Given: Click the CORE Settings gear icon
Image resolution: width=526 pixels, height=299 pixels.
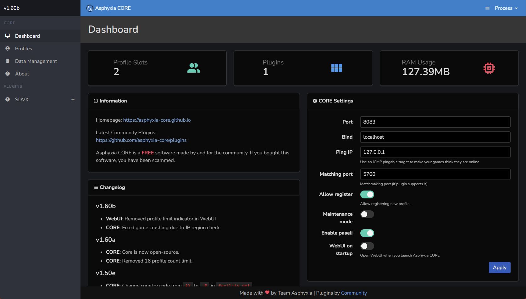Looking at the screenshot, I should point(315,101).
